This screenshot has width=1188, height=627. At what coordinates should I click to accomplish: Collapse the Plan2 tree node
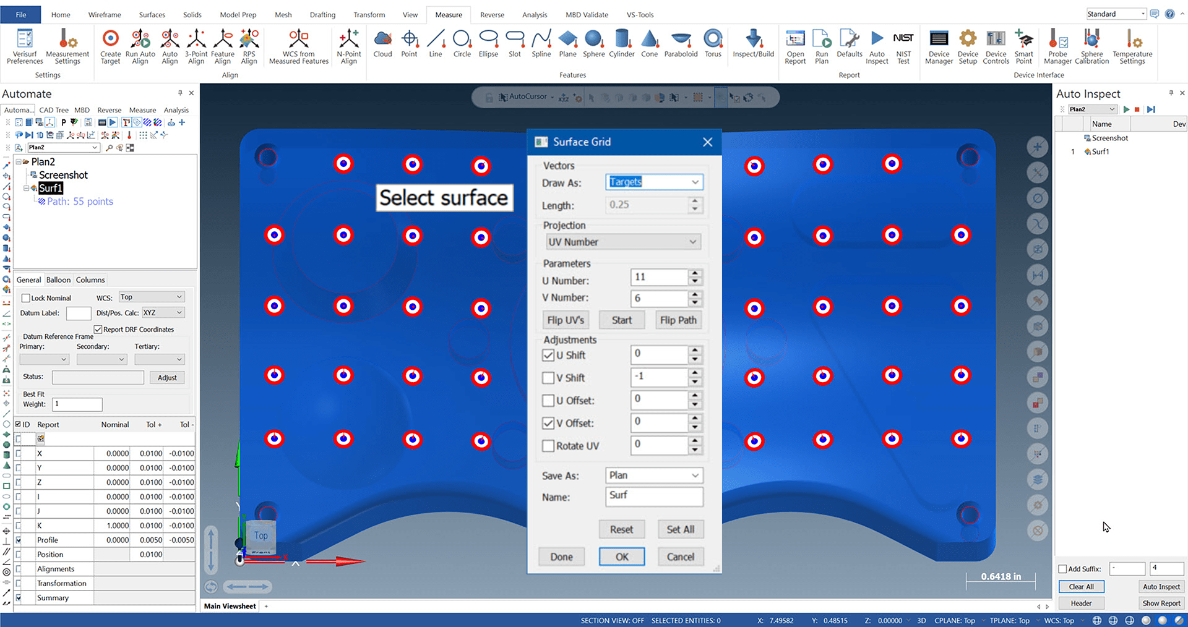19,162
